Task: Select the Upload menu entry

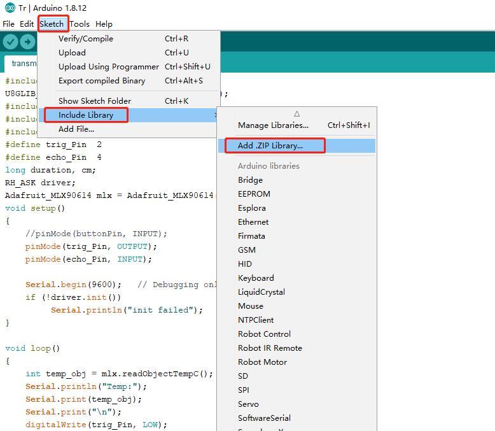Action: pyautogui.click(x=129, y=52)
